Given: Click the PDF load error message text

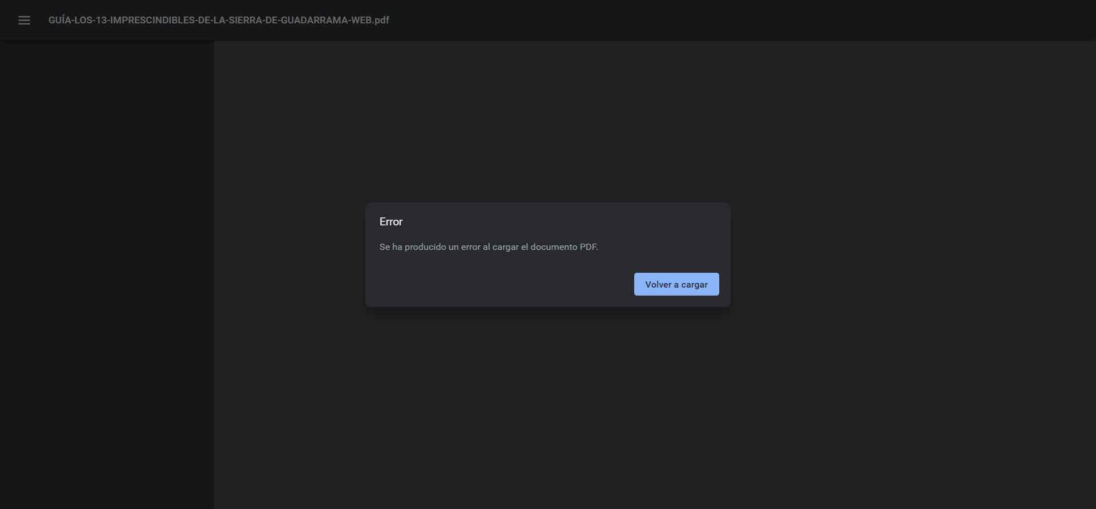Looking at the screenshot, I should [489, 247].
